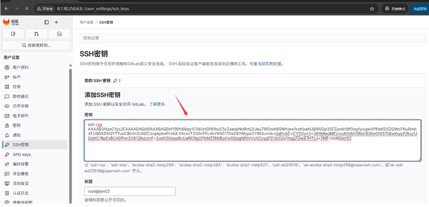Click the 通知 bell icon

pos(7,135)
